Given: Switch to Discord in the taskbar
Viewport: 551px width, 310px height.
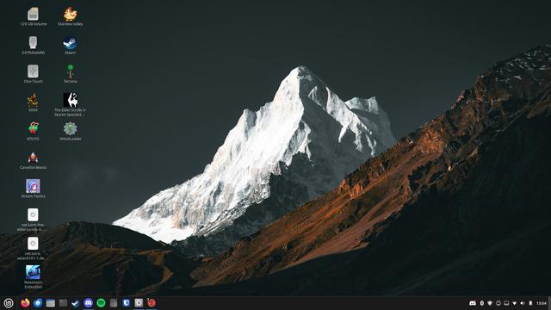Looking at the screenshot, I should tap(88, 303).
